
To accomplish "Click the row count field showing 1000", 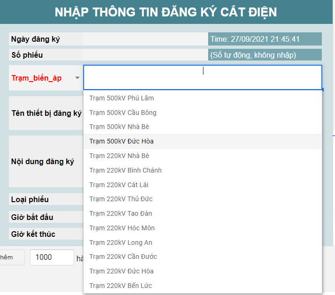I will 51,257.
